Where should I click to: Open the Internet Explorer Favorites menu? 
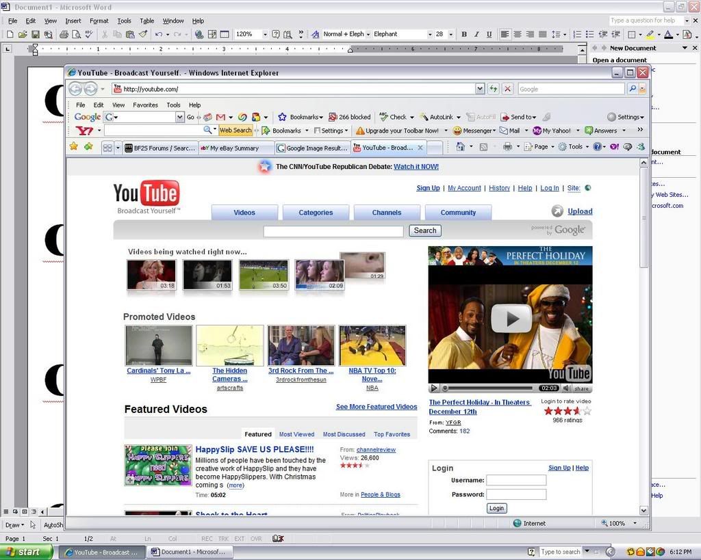145,105
